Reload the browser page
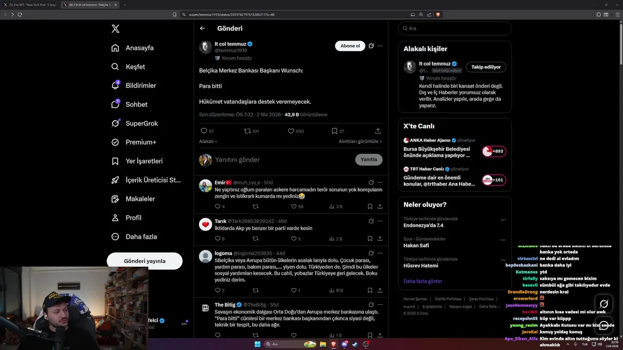The width and height of the screenshot is (623, 350). (x=20, y=15)
